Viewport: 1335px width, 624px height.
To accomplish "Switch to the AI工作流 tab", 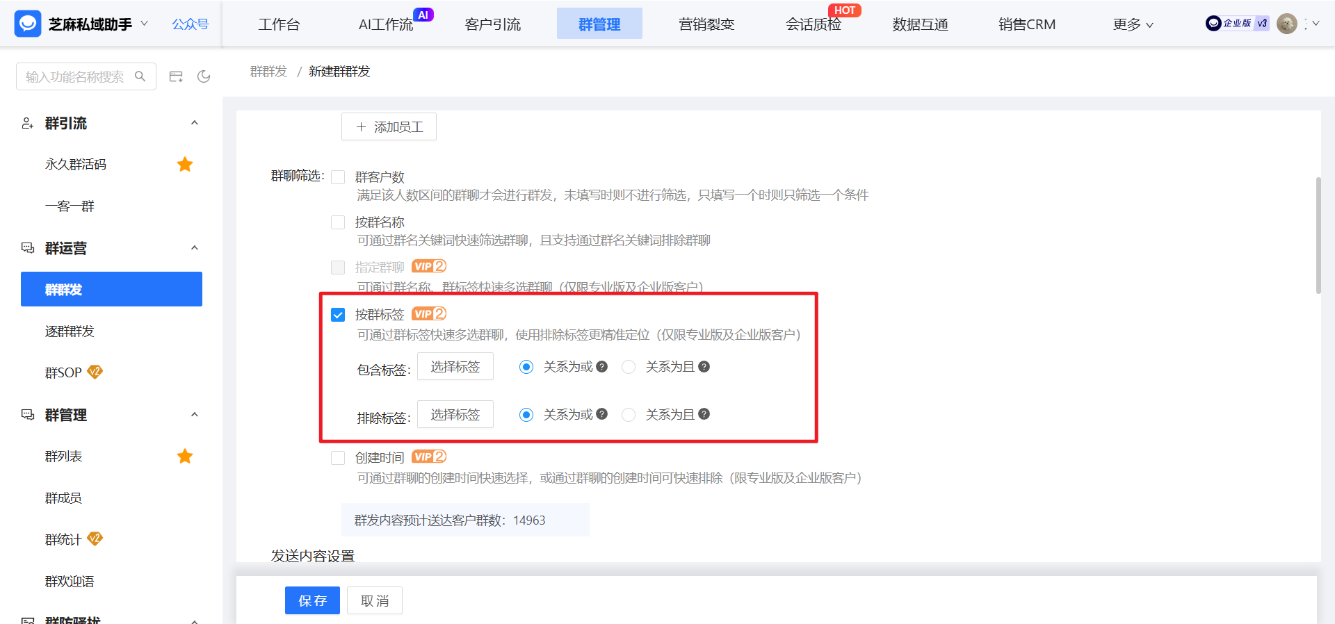I will click(386, 24).
